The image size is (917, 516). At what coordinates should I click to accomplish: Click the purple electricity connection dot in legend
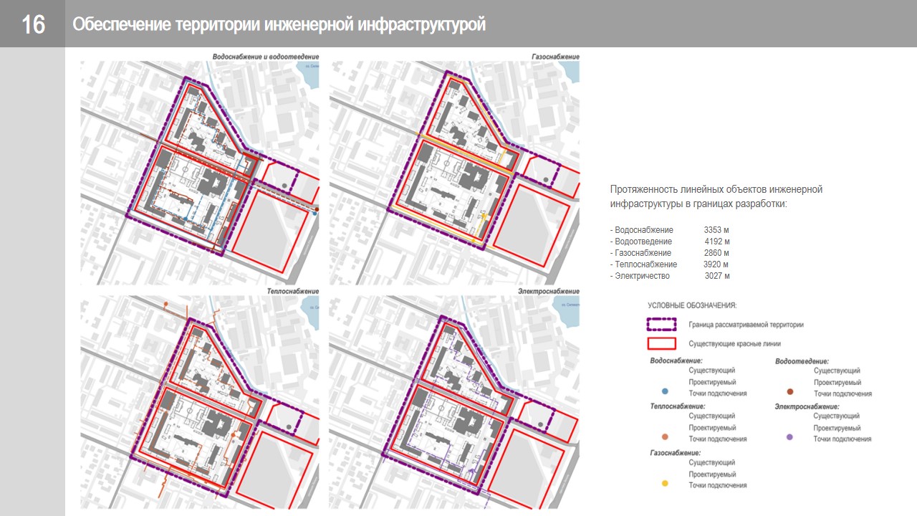[x=789, y=437]
